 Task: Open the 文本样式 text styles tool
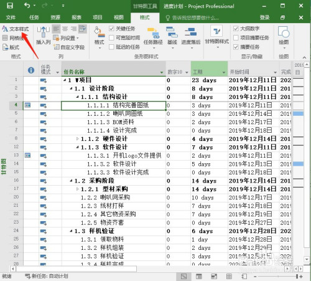click(16, 29)
